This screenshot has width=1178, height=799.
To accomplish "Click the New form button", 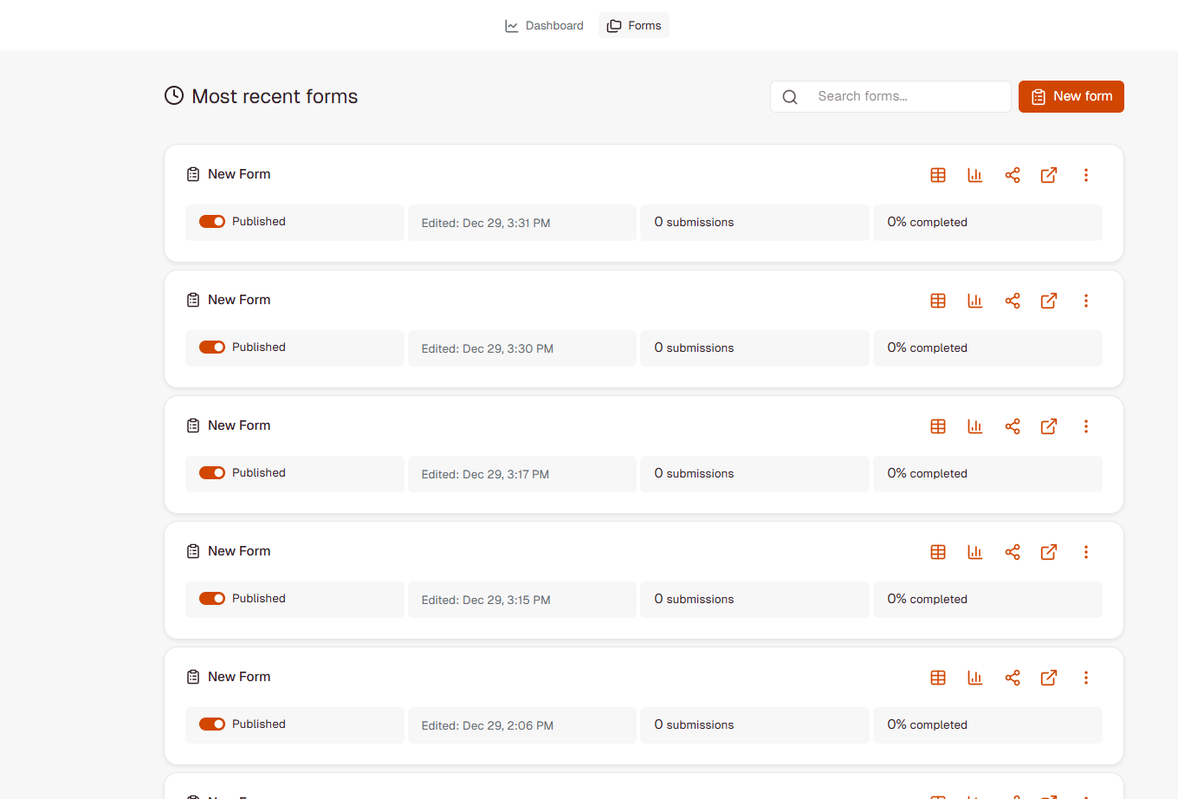I will pos(1071,96).
